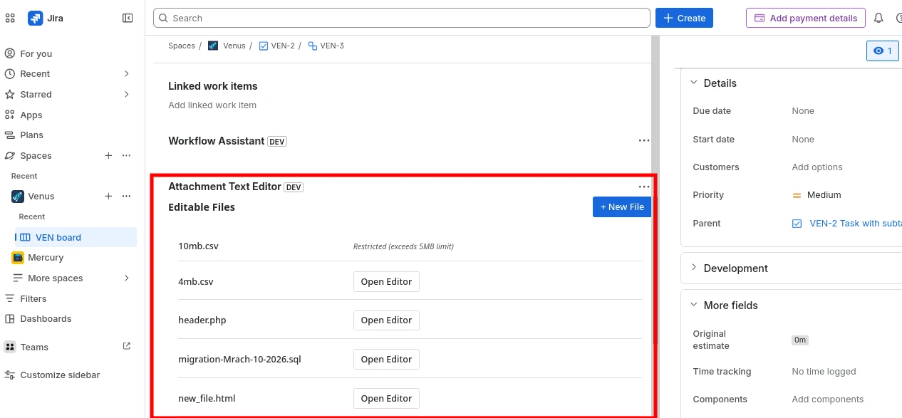Viewport: 902px width, 418px height.
Task: Open Editor for header.php
Action: (386, 320)
